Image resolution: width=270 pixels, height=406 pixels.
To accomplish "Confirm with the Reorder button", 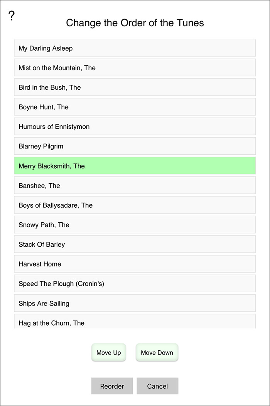I will 112,386.
